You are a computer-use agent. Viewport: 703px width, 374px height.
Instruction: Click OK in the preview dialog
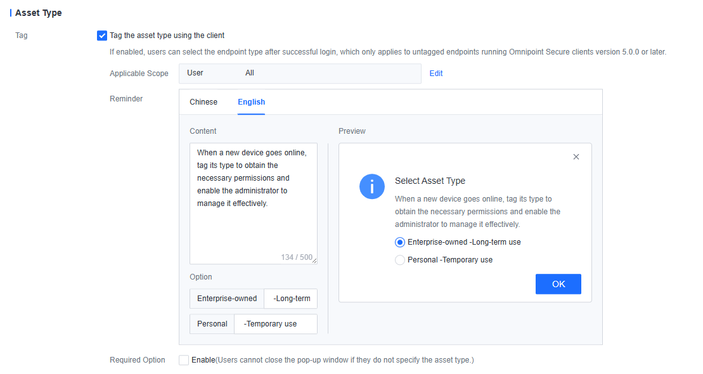coord(558,284)
